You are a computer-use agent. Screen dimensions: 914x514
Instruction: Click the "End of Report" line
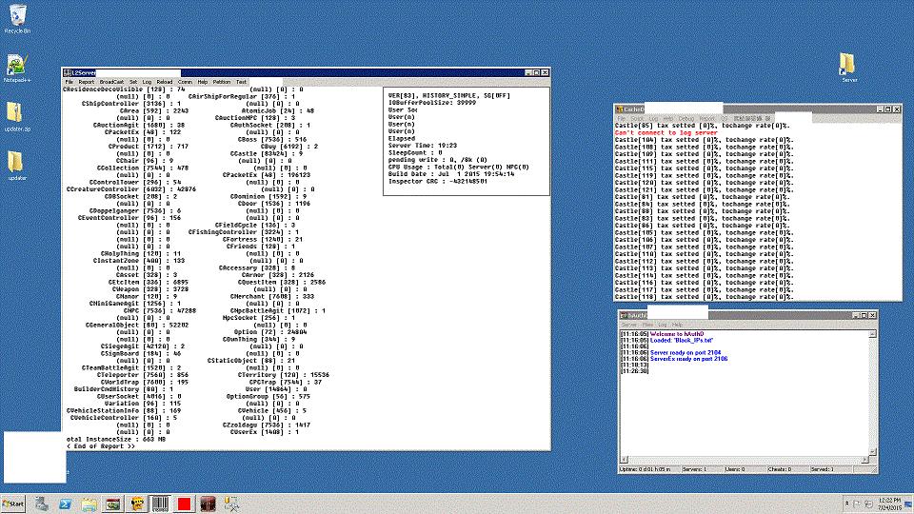100,446
